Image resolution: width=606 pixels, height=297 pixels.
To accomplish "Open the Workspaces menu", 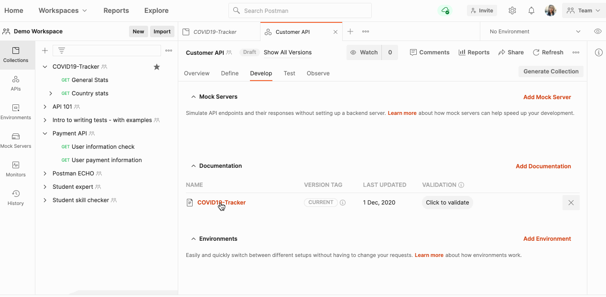I will pyautogui.click(x=63, y=10).
